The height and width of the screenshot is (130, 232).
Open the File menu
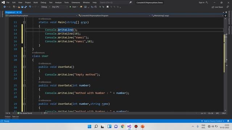(x=8, y=3)
